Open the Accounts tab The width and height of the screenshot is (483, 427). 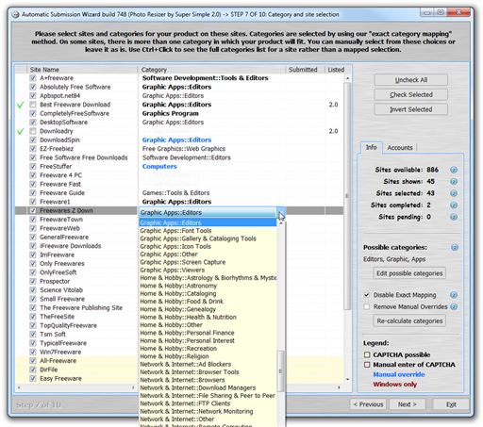[x=400, y=148]
